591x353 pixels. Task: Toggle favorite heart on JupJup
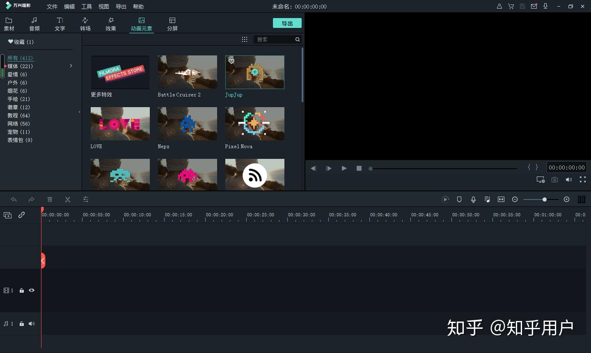(x=231, y=61)
